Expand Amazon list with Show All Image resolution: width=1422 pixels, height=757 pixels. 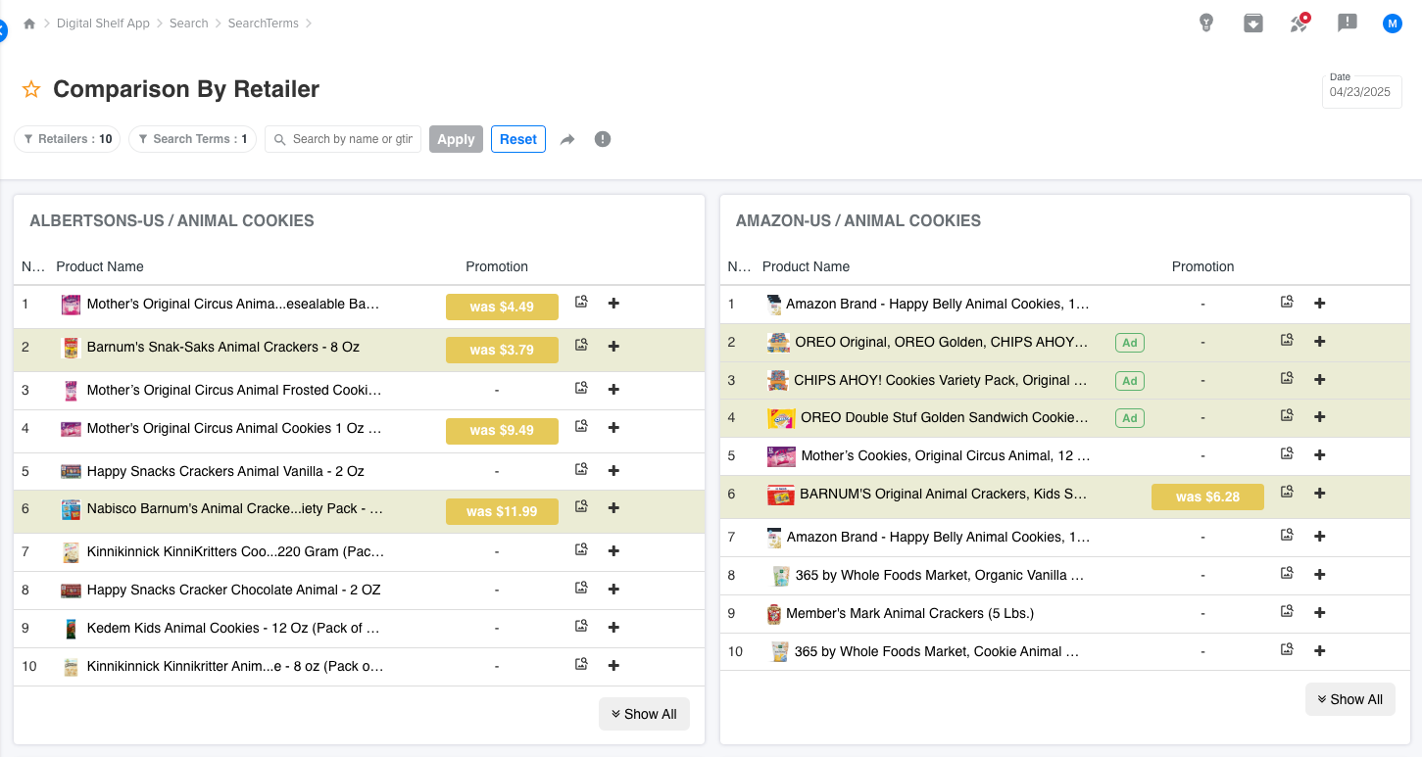(x=1350, y=699)
